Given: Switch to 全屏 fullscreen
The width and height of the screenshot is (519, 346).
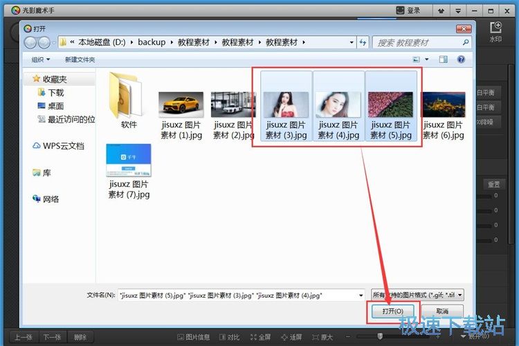Looking at the screenshot, I should coord(260,337).
